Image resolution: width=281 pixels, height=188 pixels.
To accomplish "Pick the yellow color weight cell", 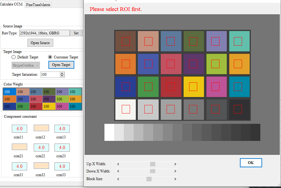I will (49, 106).
